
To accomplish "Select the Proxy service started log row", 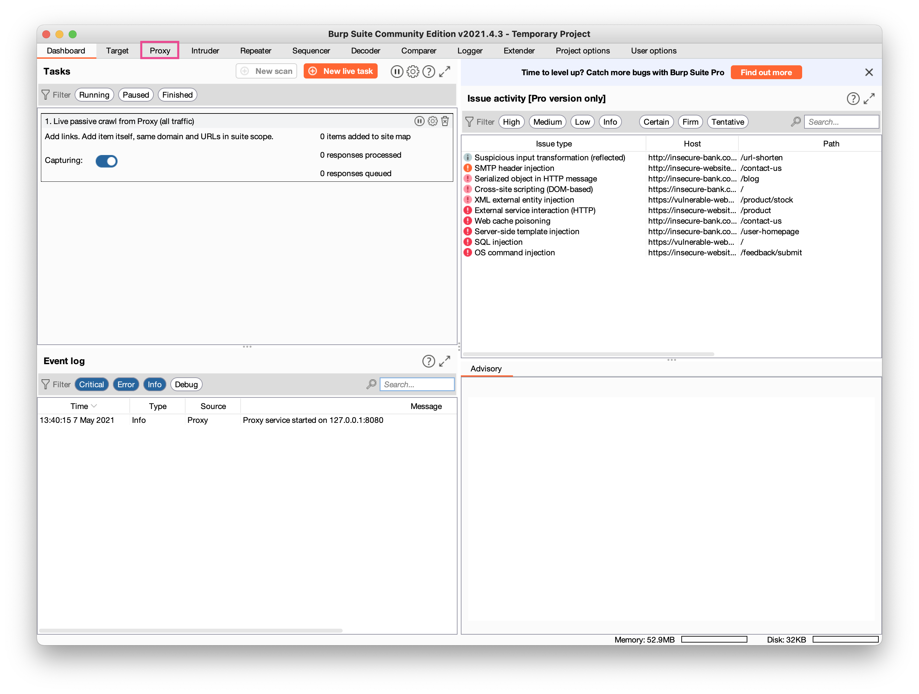I will click(247, 421).
